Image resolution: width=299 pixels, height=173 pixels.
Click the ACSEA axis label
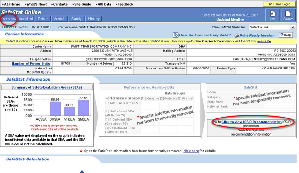(x=41, y=119)
